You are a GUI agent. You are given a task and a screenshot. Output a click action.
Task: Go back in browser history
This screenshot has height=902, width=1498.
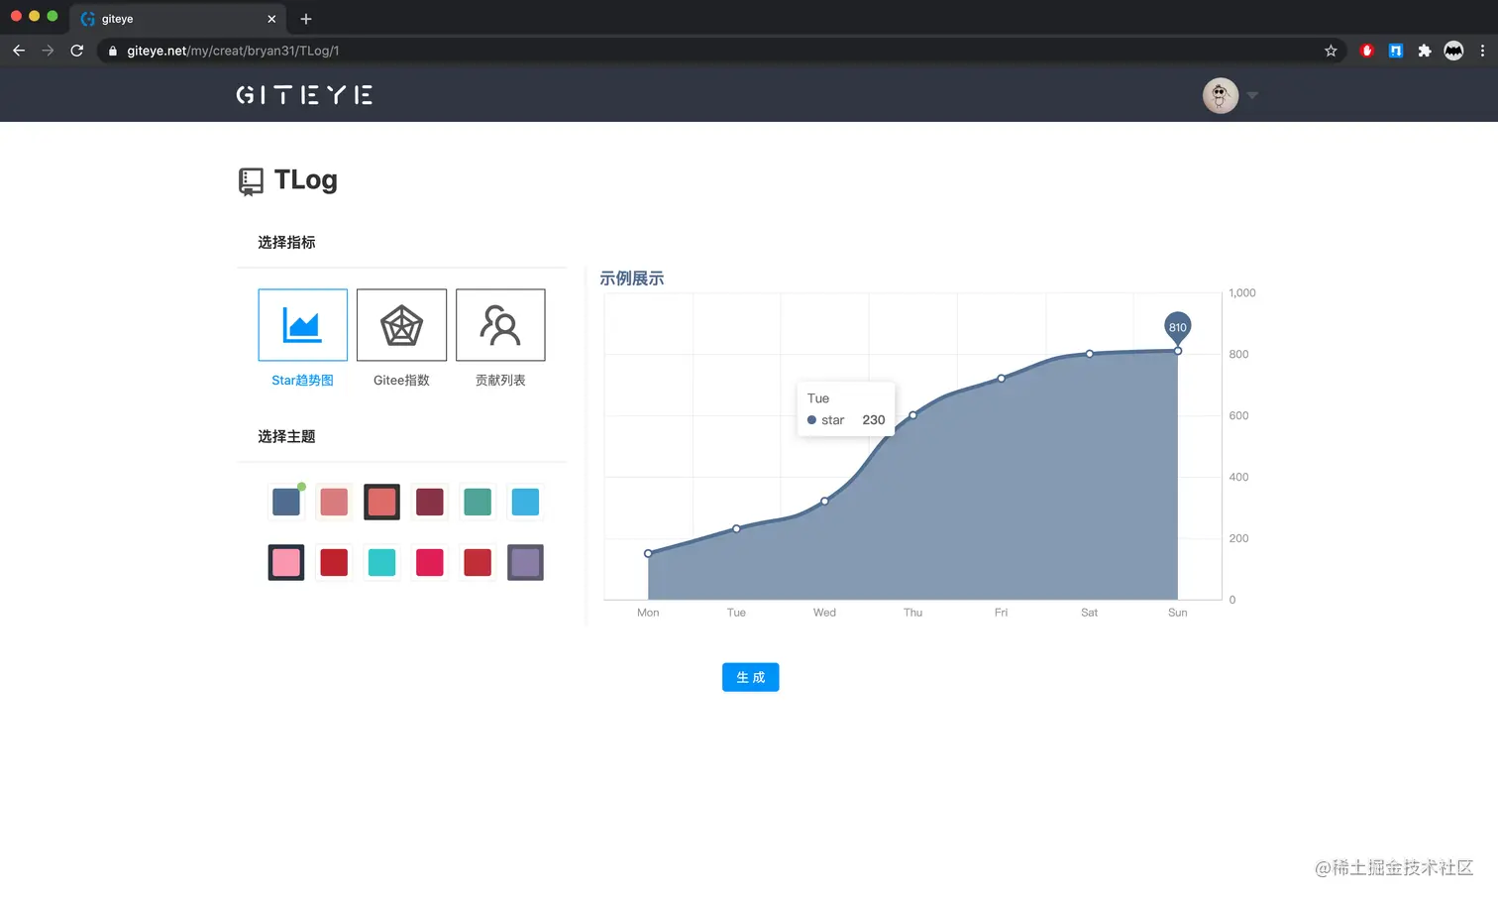click(x=19, y=51)
